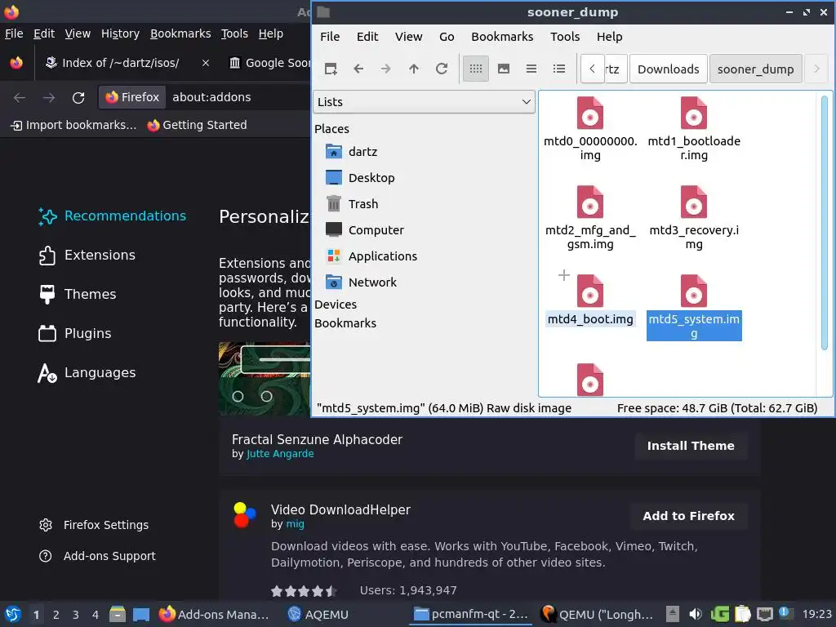
Task: Open the Add-ons Support link
Action: pyautogui.click(x=97, y=556)
